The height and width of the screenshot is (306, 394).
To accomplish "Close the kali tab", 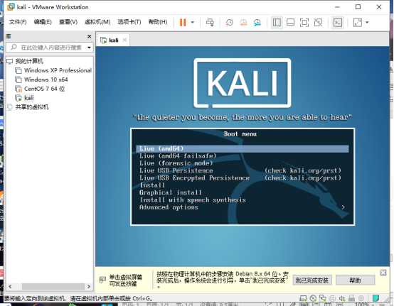I will point(124,40).
